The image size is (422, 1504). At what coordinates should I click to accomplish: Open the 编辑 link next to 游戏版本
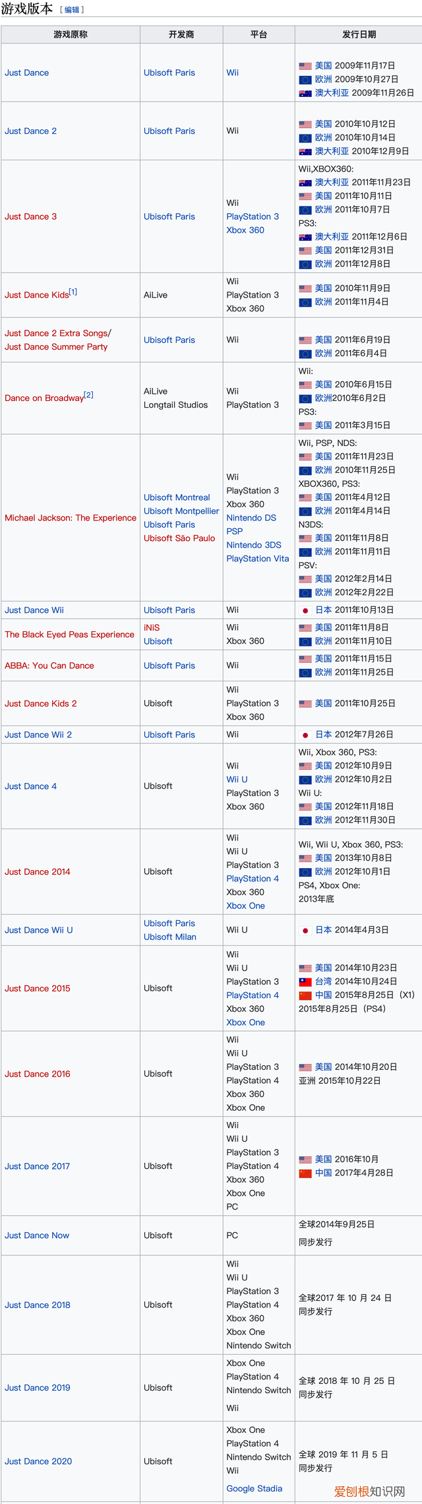[72, 10]
